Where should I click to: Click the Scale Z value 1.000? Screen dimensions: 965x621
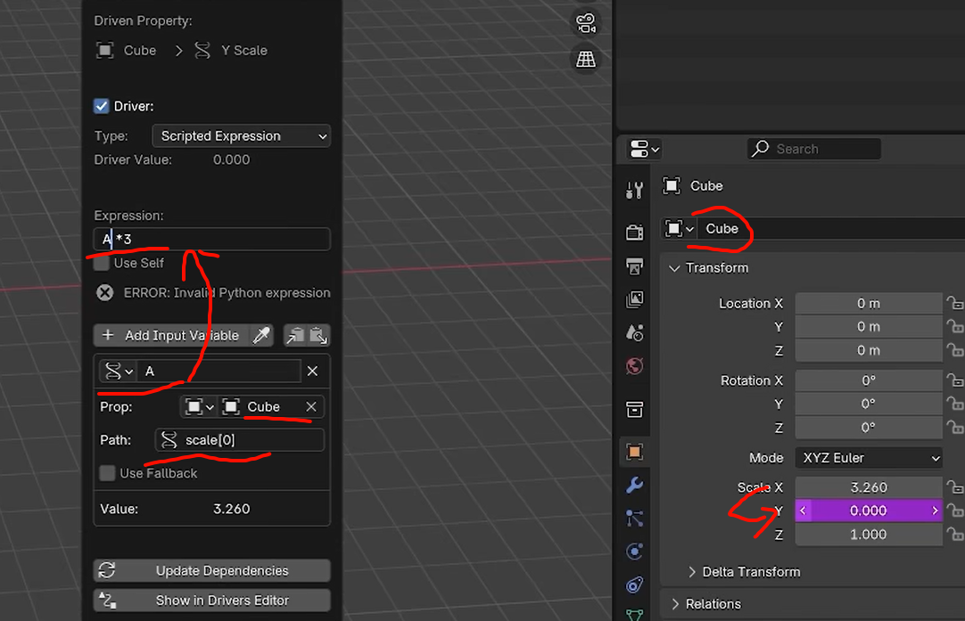coord(869,535)
